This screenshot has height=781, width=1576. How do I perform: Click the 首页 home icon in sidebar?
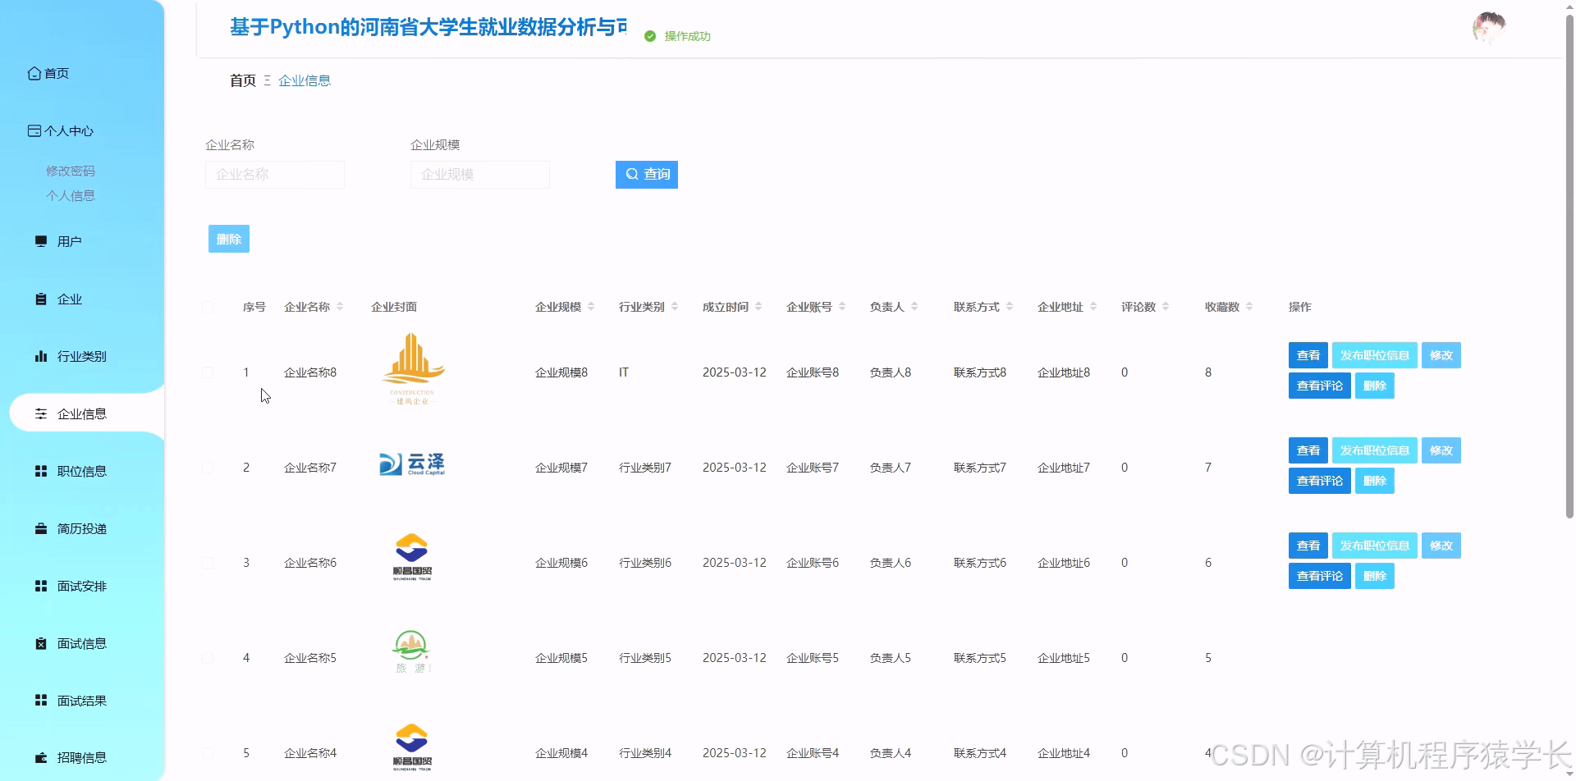coord(34,72)
